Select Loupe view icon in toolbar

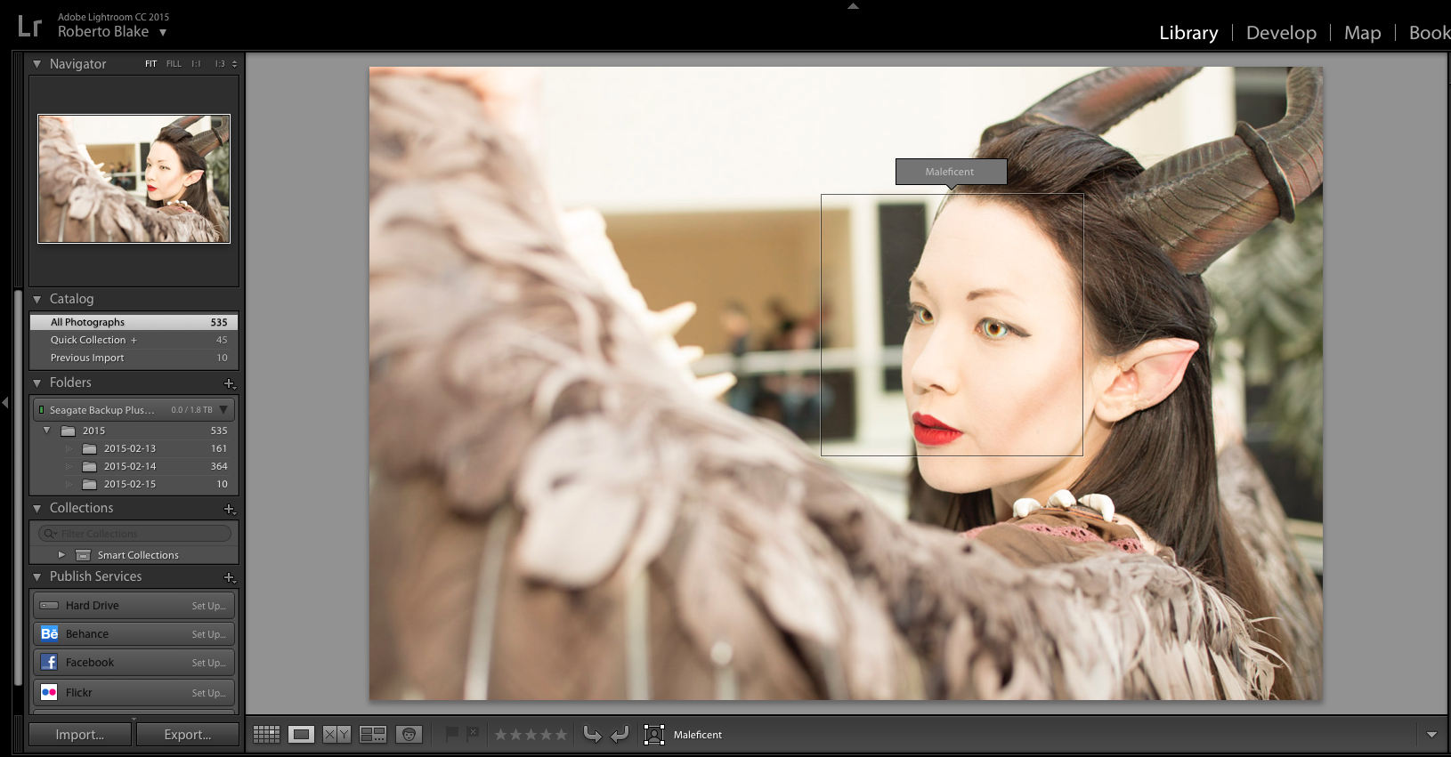pyautogui.click(x=301, y=734)
